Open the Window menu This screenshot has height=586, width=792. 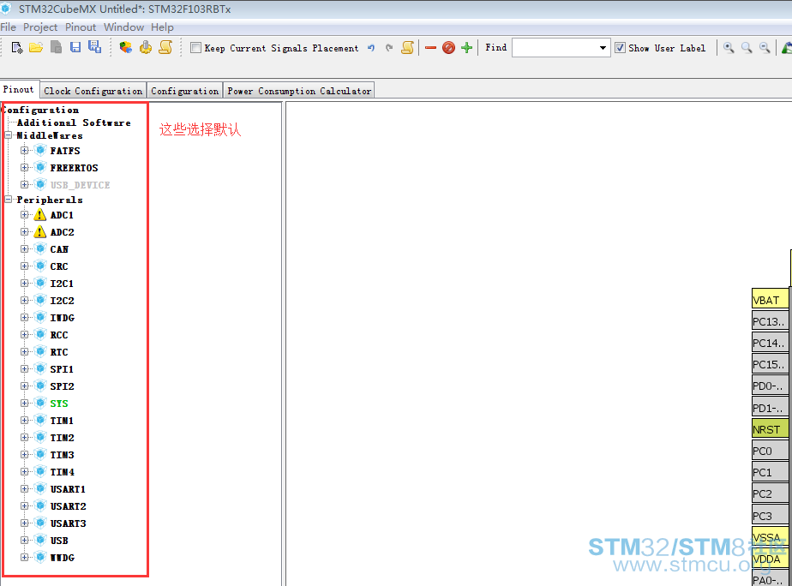123,27
